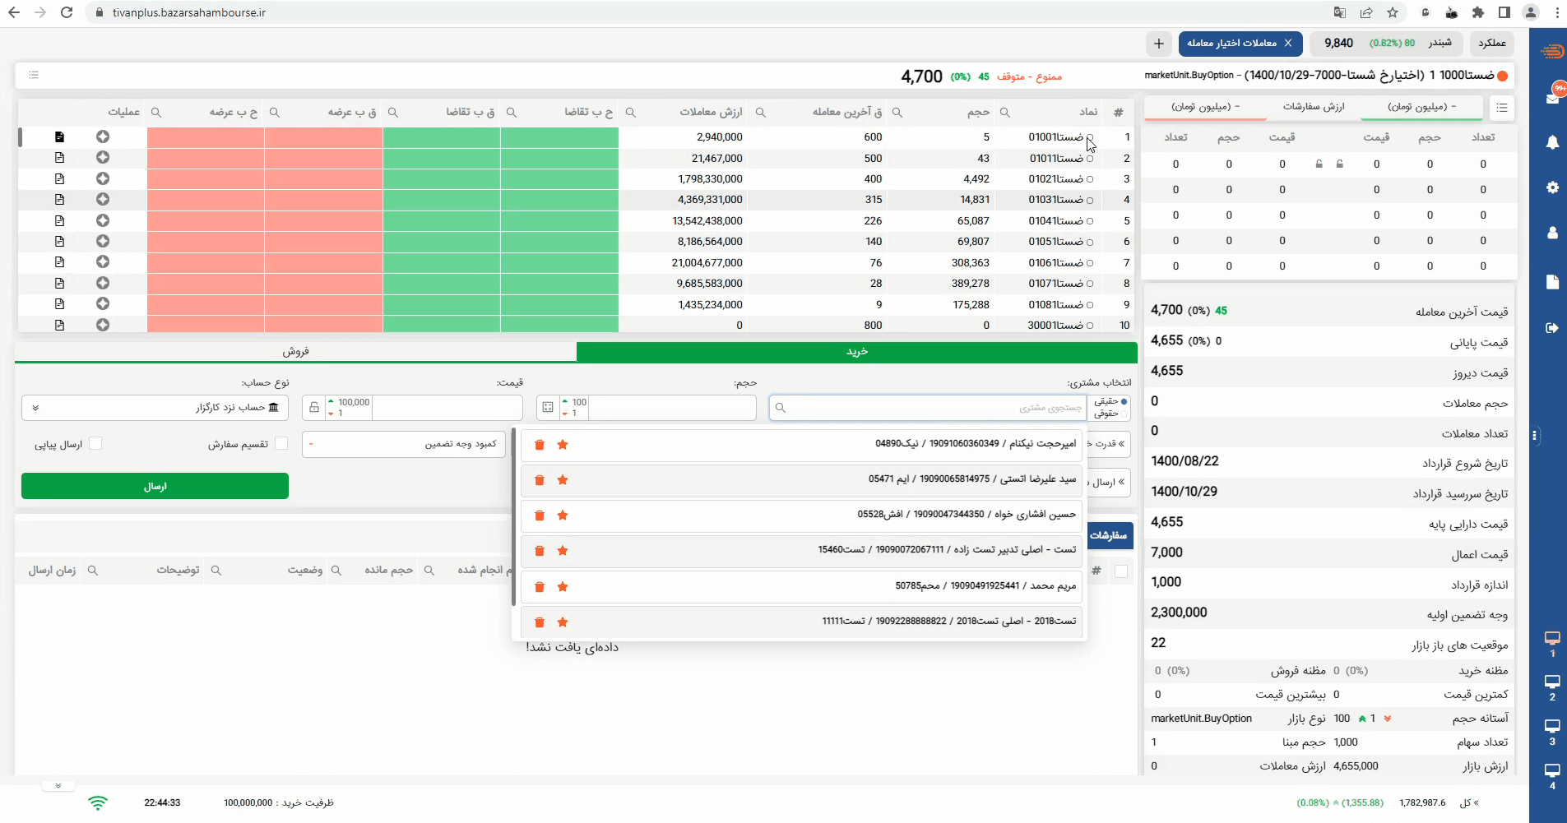1567x823 pixels.
Task: Set price to upper limit 100,000 arrow
Action: (x=331, y=401)
